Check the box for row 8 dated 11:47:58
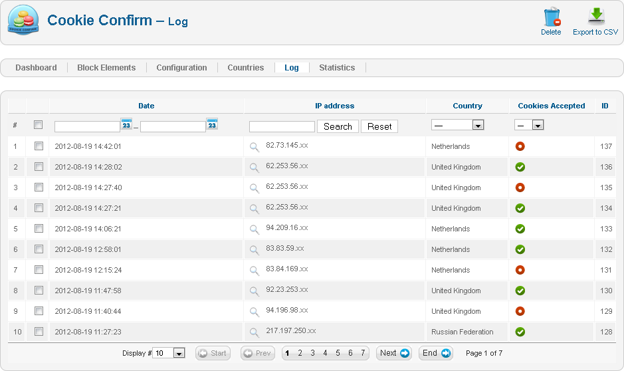This screenshot has width=624, height=371. pyautogui.click(x=39, y=291)
